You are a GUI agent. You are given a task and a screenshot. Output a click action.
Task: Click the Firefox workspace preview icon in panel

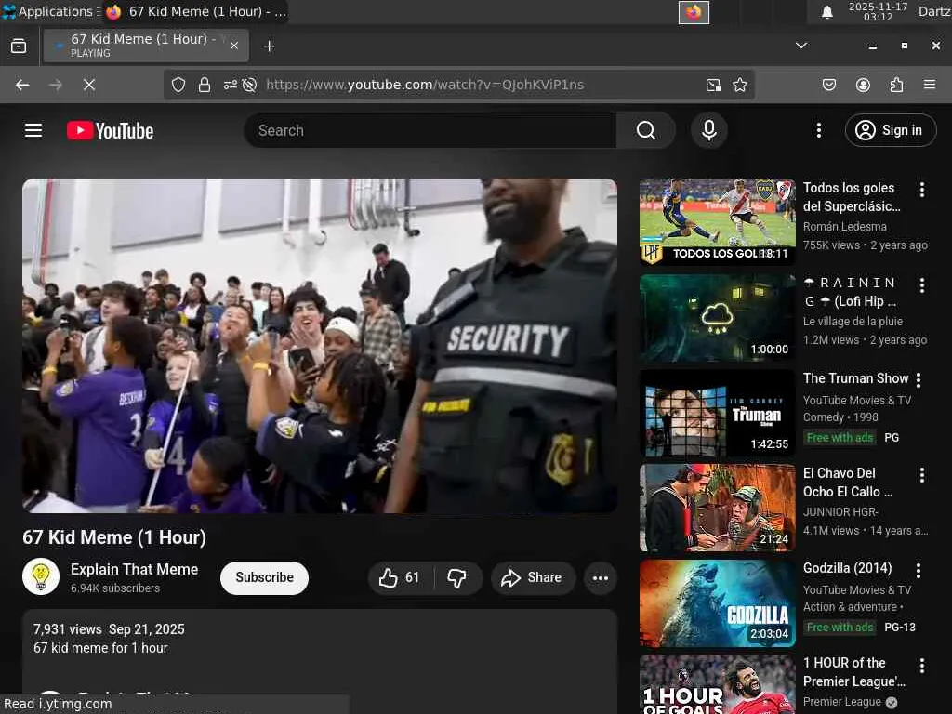pos(694,12)
